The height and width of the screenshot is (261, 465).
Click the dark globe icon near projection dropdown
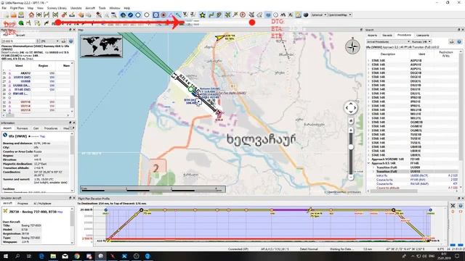point(306,14)
